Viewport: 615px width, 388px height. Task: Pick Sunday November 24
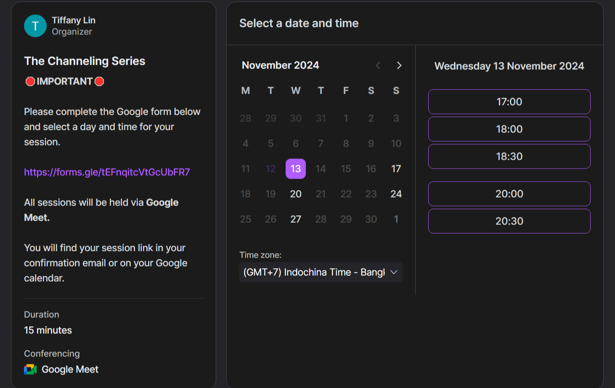click(x=396, y=194)
